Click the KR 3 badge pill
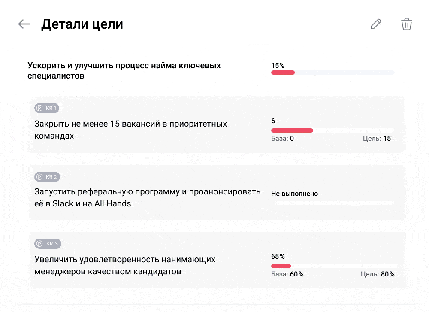The image size is (429, 312). pyautogui.click(x=47, y=243)
